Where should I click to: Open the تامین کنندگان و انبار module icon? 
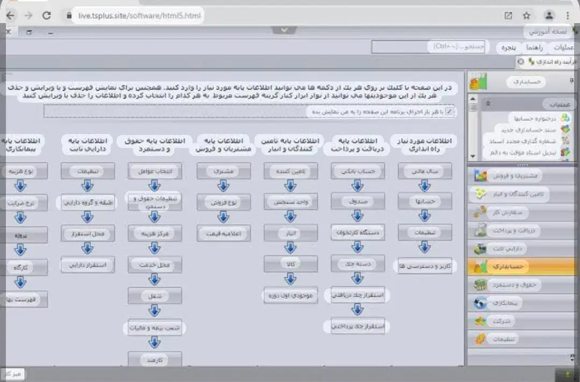pyautogui.click(x=480, y=194)
